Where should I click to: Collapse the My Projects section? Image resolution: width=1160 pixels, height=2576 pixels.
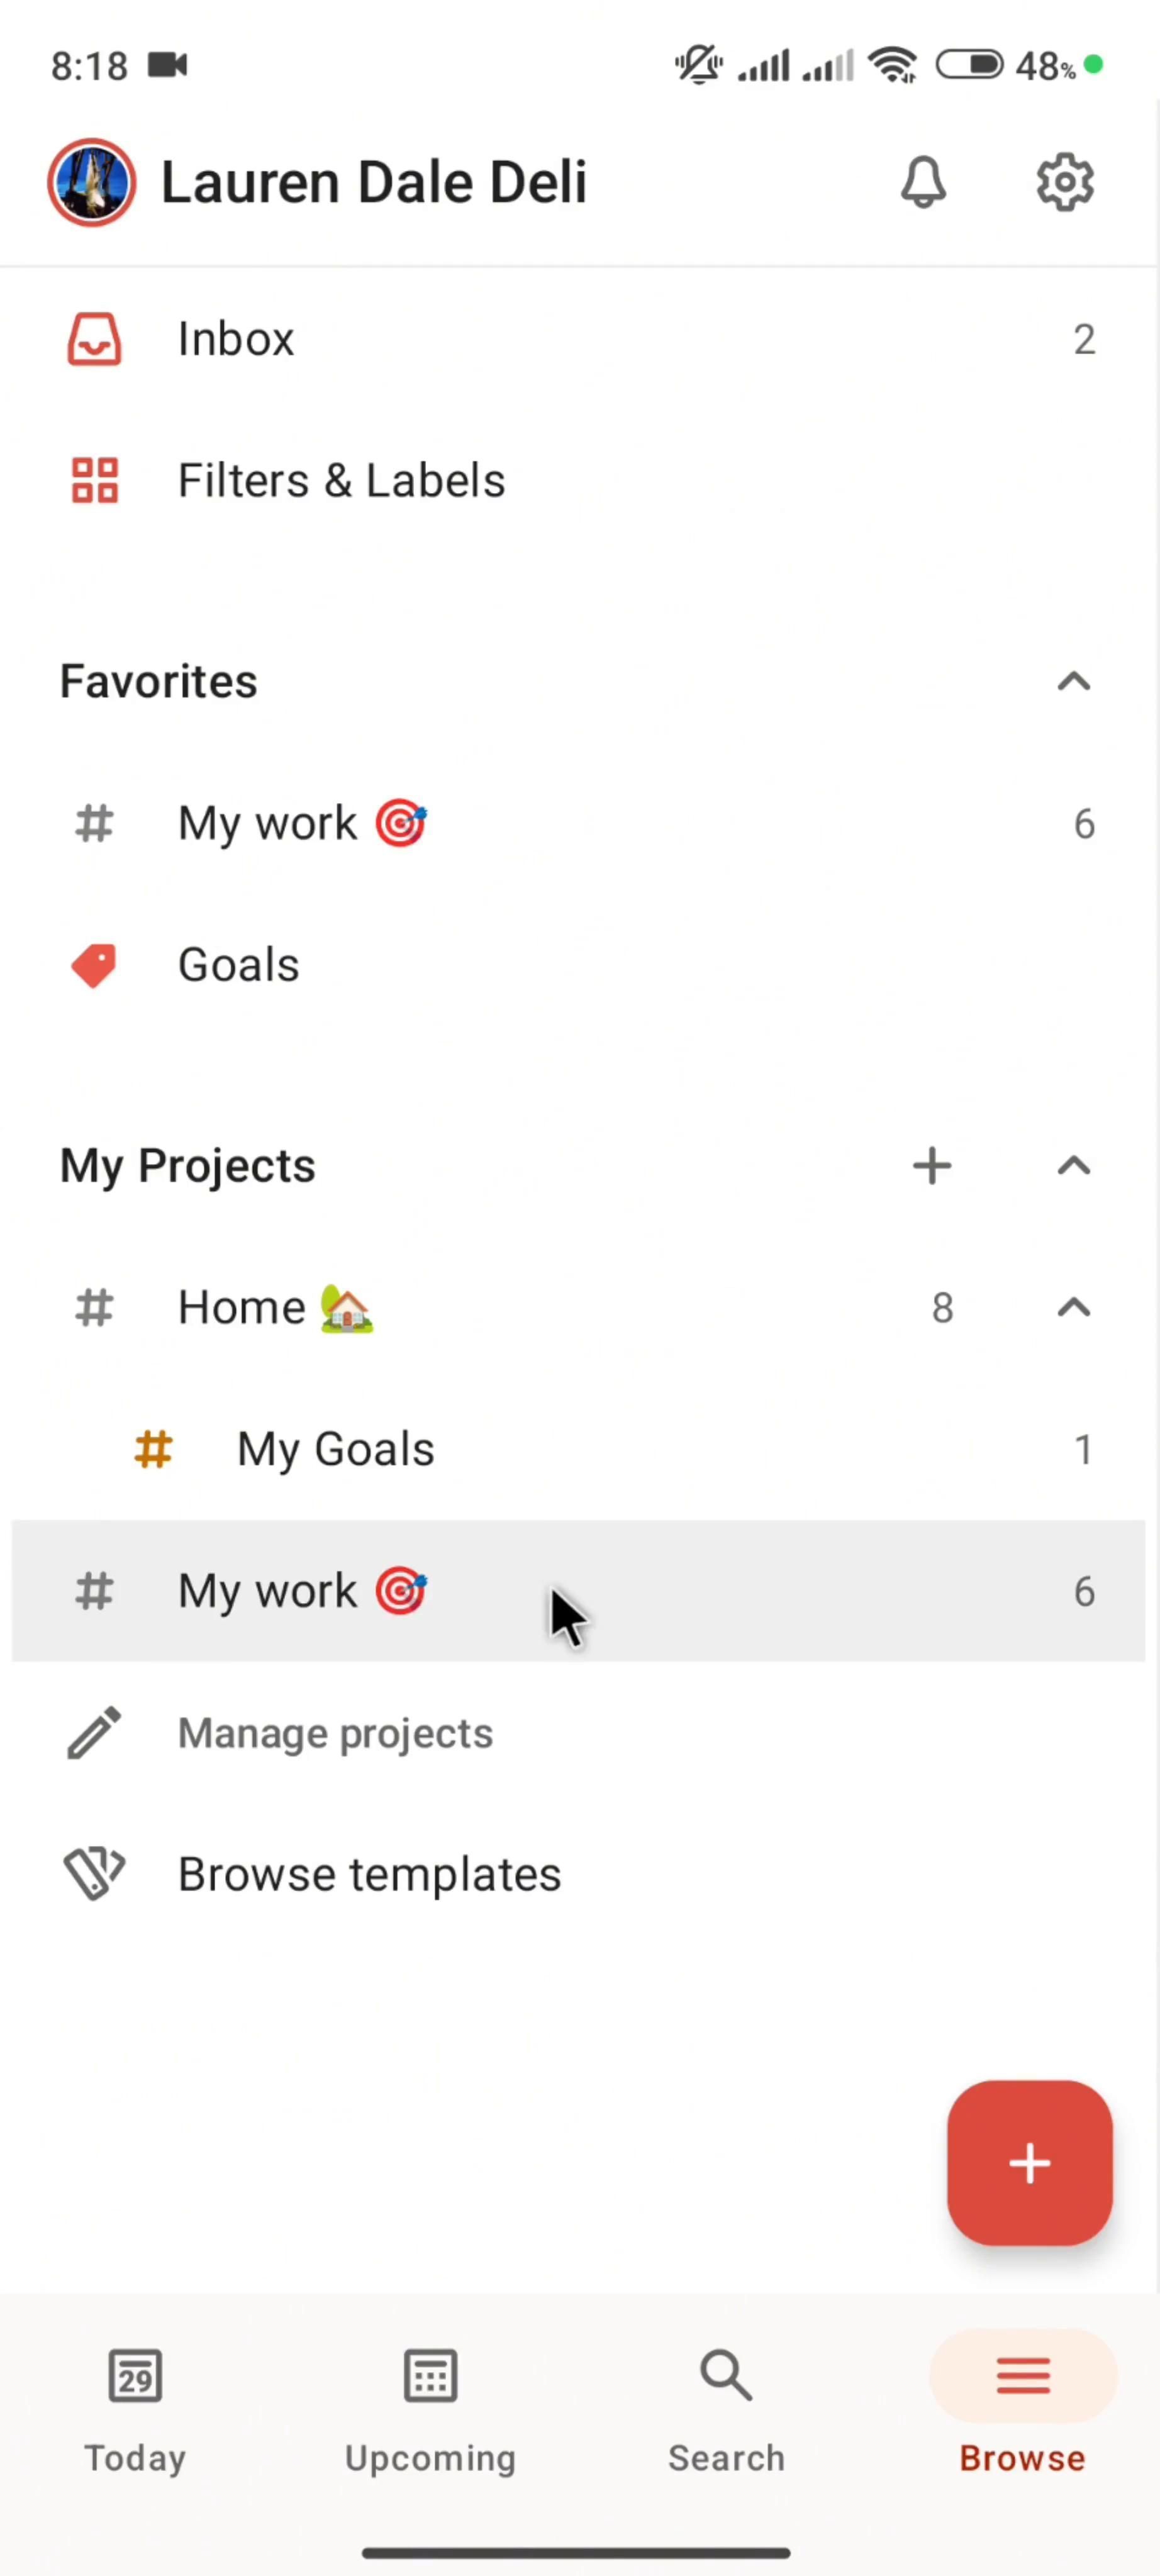click(x=1073, y=1166)
